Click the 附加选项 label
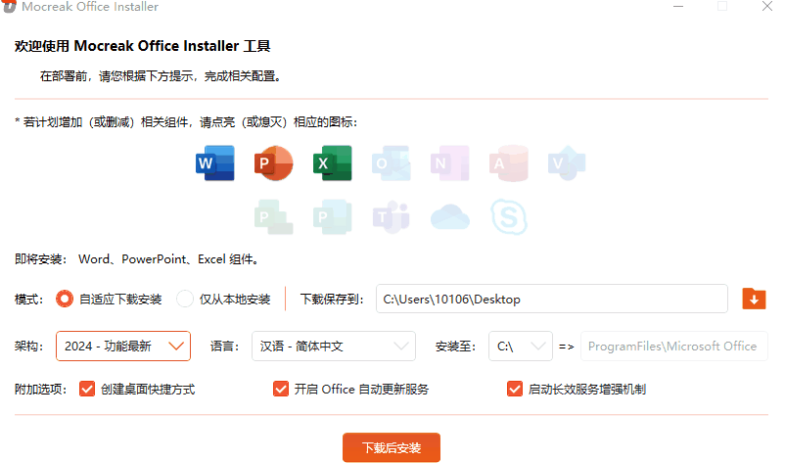This screenshot has height=463, width=785. [x=40, y=390]
